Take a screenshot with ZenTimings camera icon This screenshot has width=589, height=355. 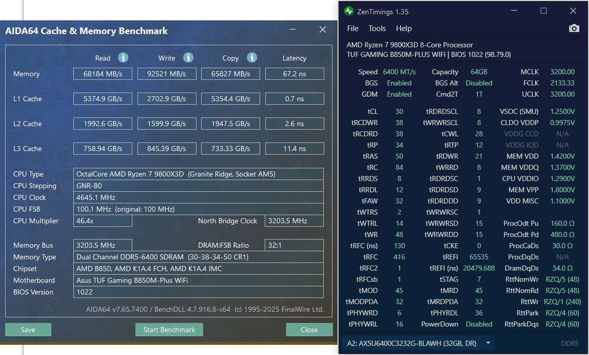574,28
